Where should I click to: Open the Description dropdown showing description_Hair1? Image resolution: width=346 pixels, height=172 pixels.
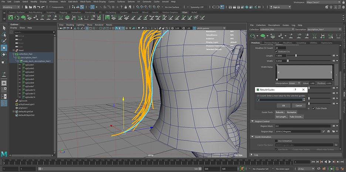click(x=324, y=29)
